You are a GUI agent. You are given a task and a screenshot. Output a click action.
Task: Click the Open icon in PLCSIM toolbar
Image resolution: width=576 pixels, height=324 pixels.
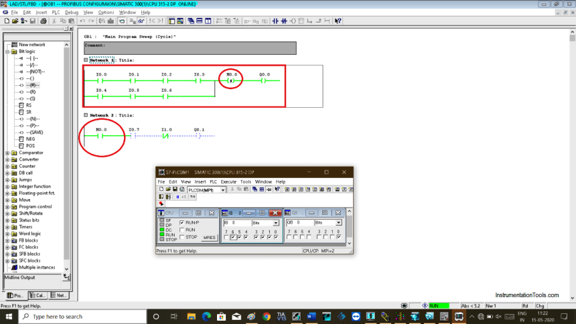point(168,189)
